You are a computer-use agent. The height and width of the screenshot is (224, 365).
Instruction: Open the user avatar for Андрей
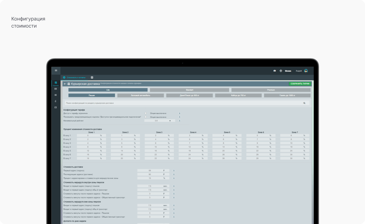306,71
